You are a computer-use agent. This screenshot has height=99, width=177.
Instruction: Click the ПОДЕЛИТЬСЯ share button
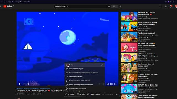coord(93,94)
